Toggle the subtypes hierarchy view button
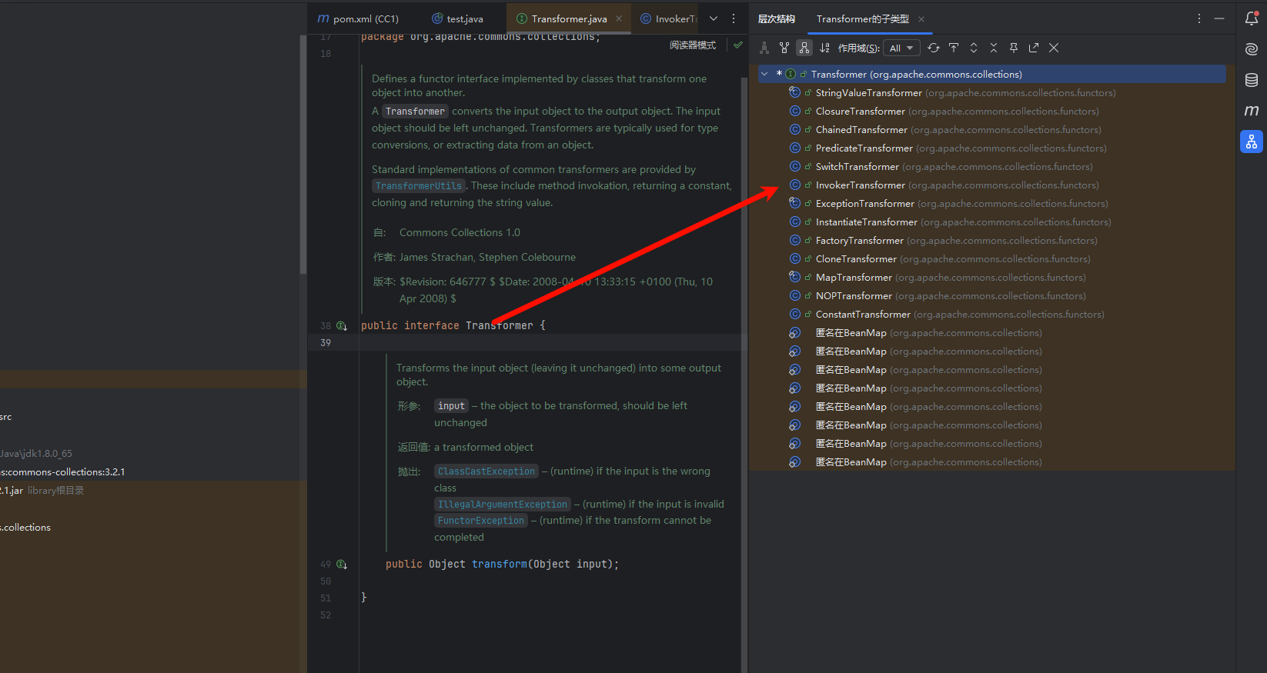The height and width of the screenshot is (673, 1267). [x=804, y=48]
